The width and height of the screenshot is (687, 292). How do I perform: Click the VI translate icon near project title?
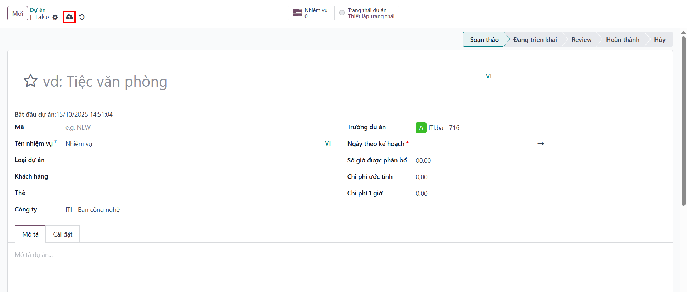click(x=489, y=76)
